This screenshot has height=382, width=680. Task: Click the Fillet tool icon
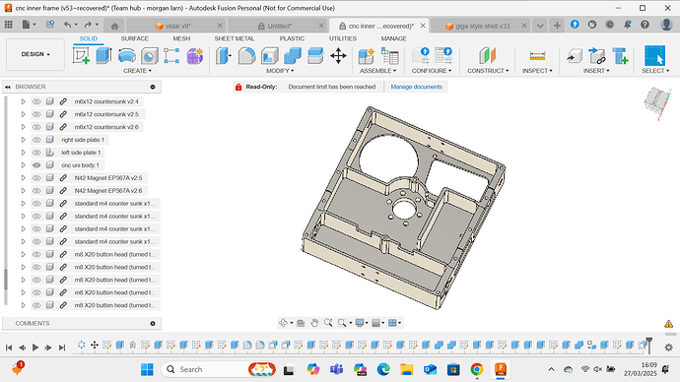[246, 56]
